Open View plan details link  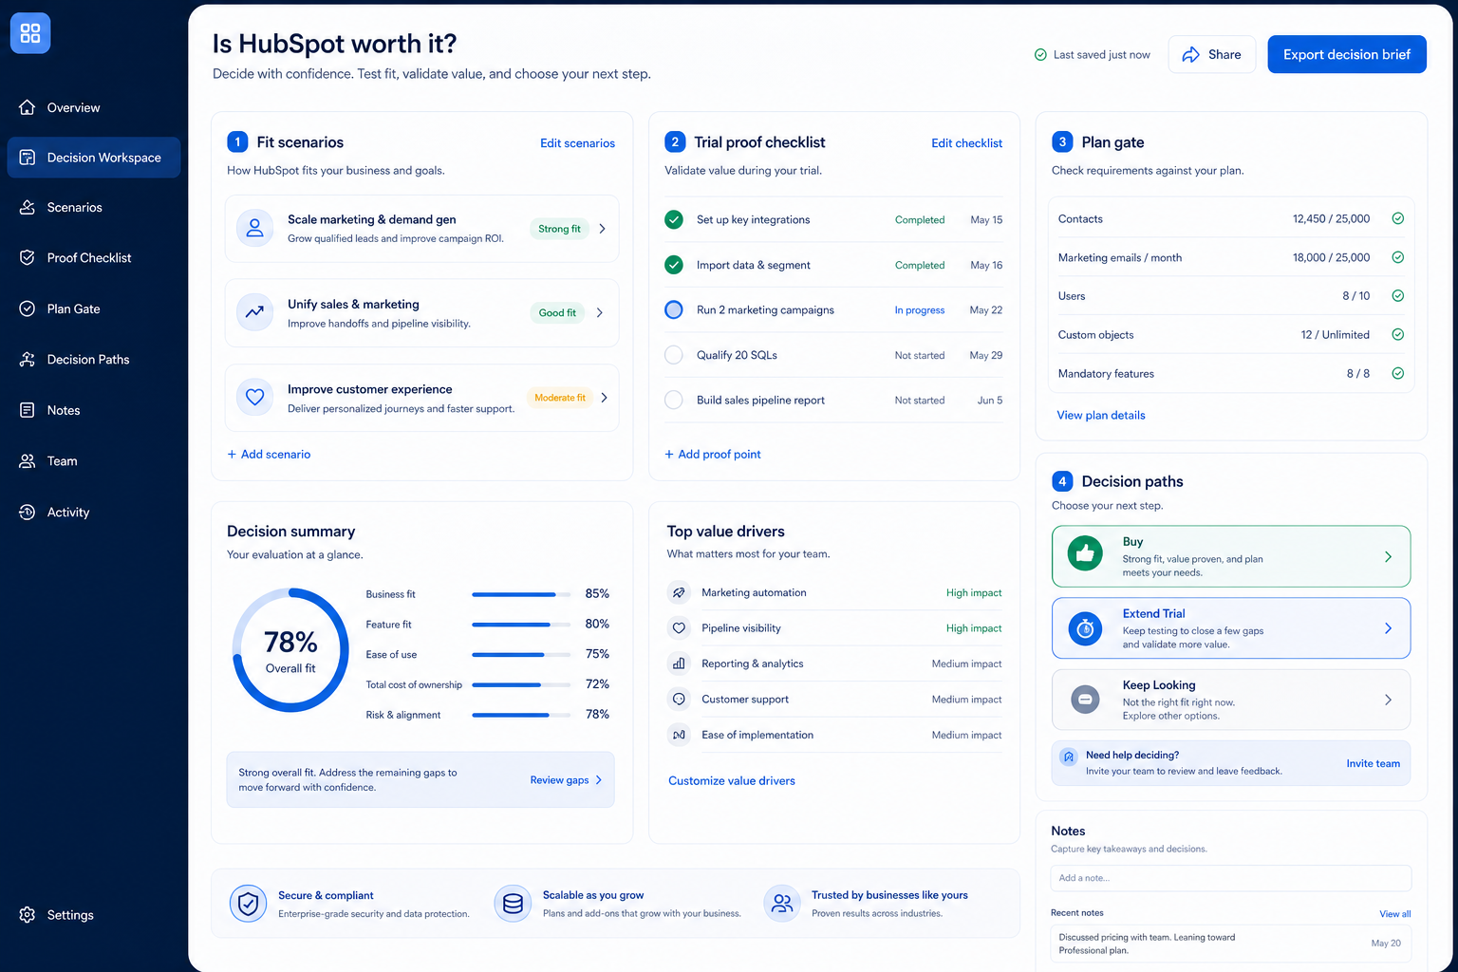point(1101,415)
